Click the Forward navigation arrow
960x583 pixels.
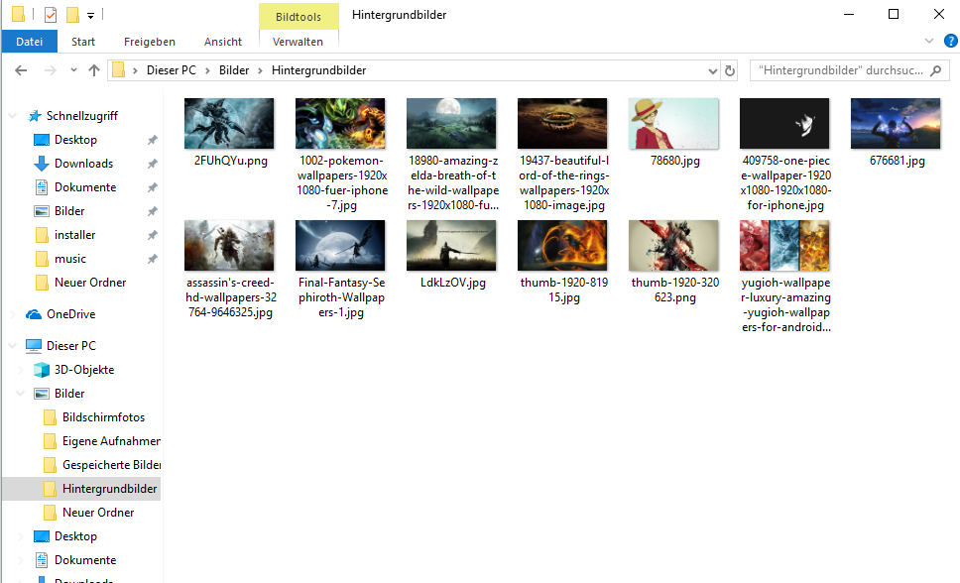[51, 70]
